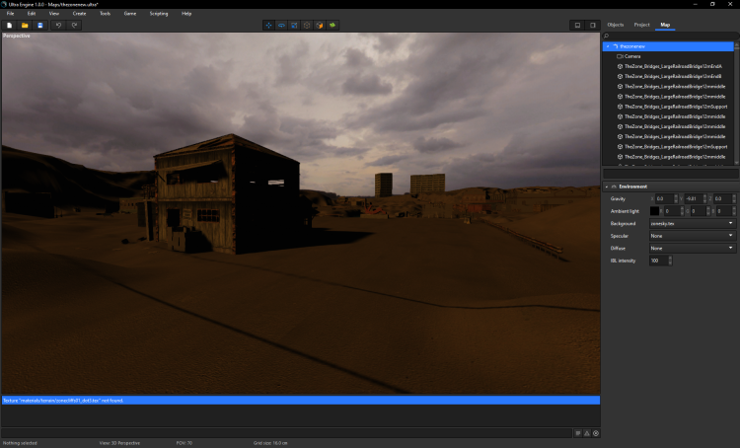Click the Open folder toolbar icon
Image resolution: width=740 pixels, height=448 pixels.
tap(25, 25)
